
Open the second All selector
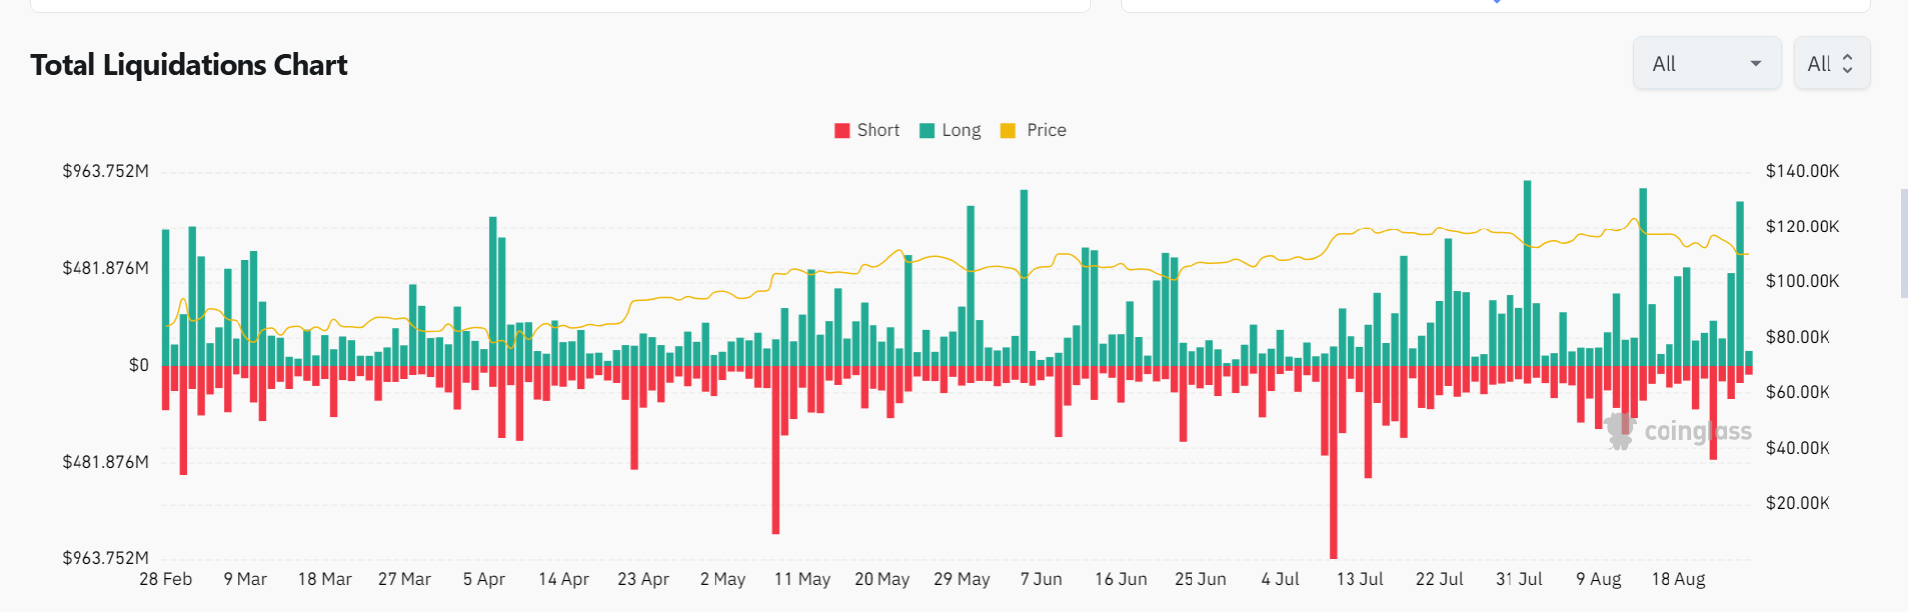pyautogui.click(x=1830, y=64)
